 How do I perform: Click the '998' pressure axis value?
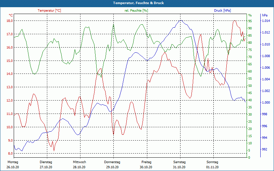pyautogui.click(x=264, y=114)
